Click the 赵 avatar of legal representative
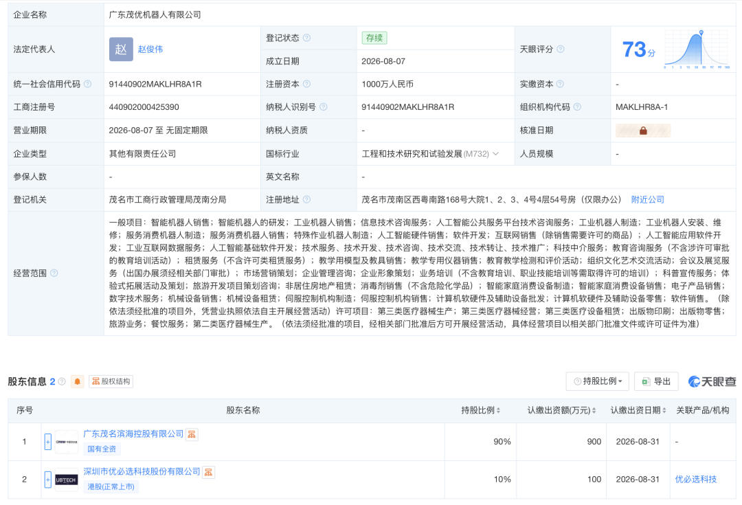Image resolution: width=742 pixels, height=505 pixels. (x=121, y=49)
